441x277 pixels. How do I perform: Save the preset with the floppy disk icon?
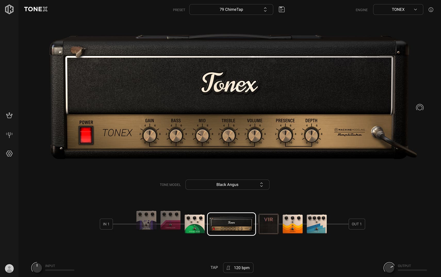pyautogui.click(x=282, y=9)
